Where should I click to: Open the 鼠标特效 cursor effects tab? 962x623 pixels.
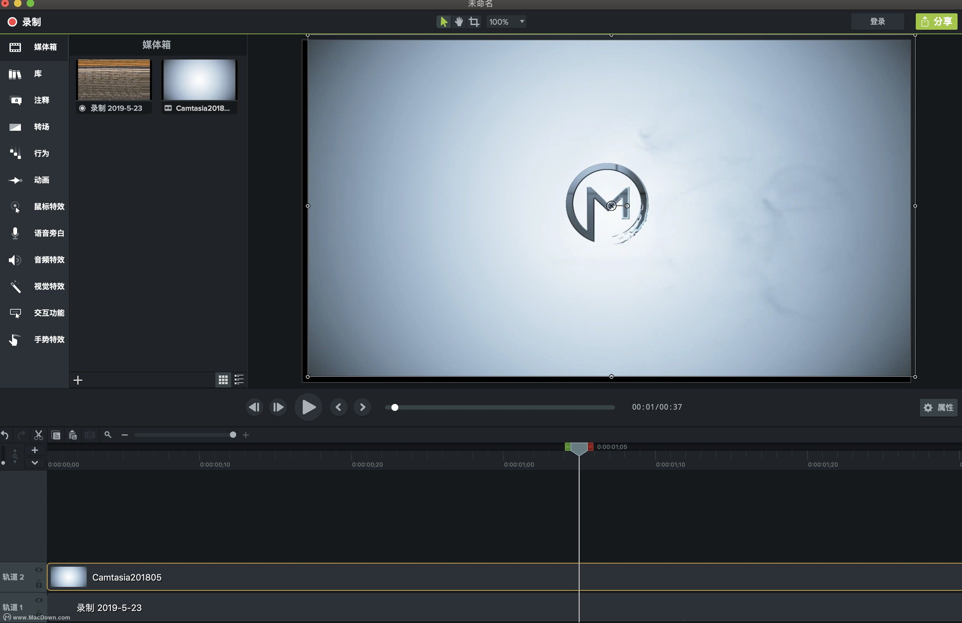34,206
